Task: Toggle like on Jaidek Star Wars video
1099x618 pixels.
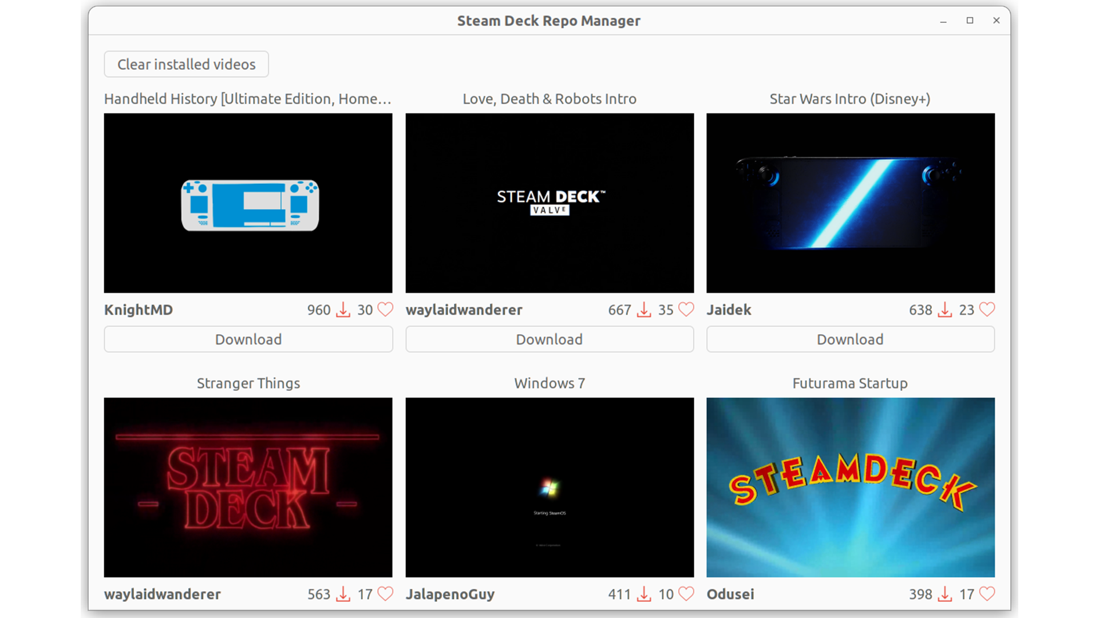Action: click(x=987, y=310)
